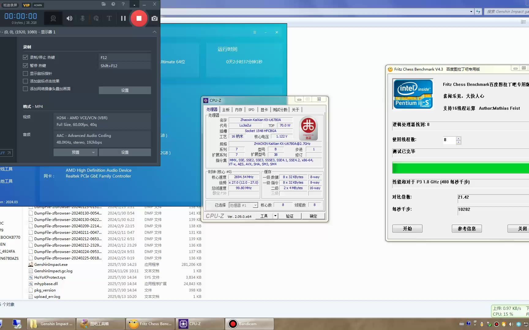This screenshot has height=330, width=529.
Task: Switch to CPU-Z on taskbar
Action: (x=200, y=324)
